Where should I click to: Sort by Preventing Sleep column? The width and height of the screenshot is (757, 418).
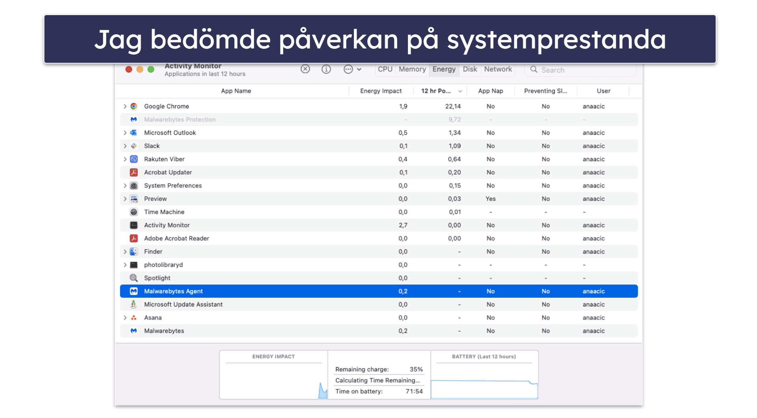tap(546, 91)
